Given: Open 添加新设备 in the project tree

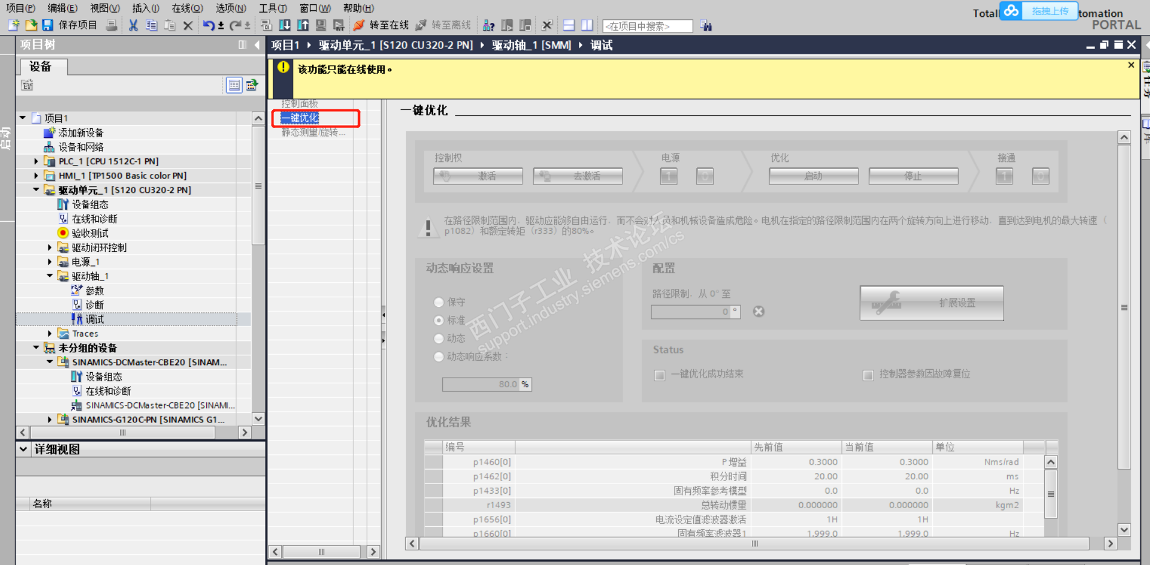Looking at the screenshot, I should pyautogui.click(x=80, y=132).
